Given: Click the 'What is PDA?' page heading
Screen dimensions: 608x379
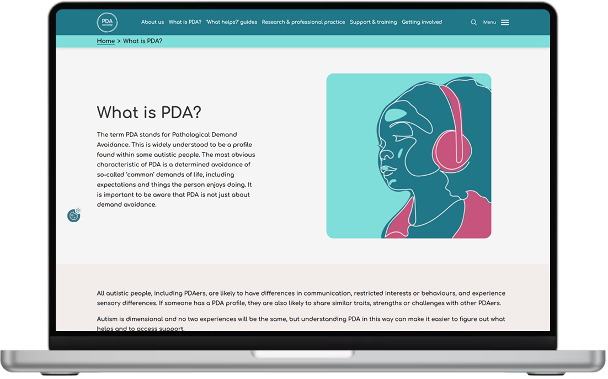Looking at the screenshot, I should click(x=149, y=112).
